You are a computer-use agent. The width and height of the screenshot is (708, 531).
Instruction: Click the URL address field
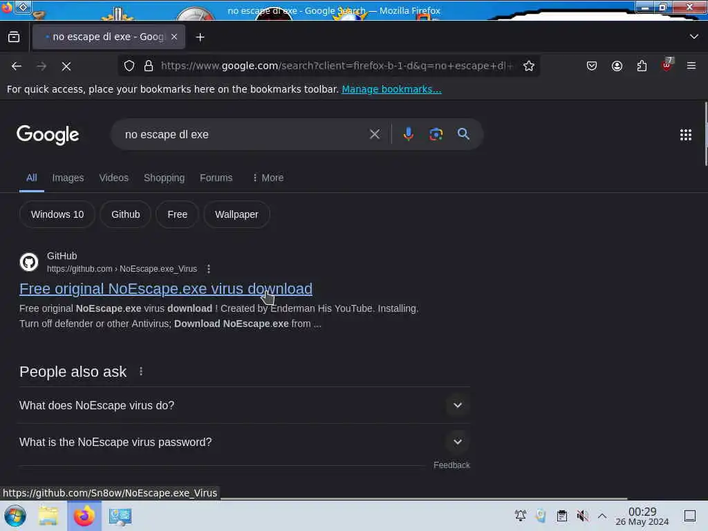[x=337, y=66]
